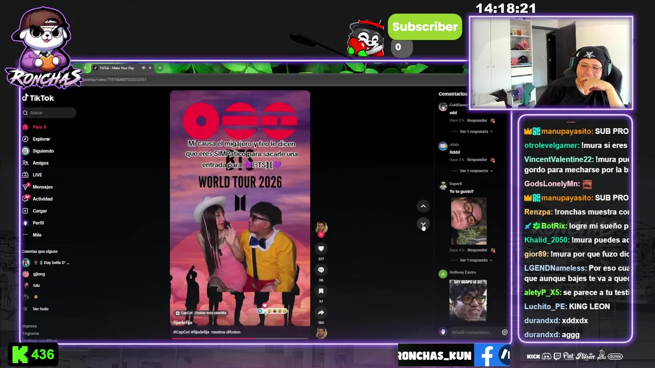Viewport: 655px width, 368px height.
Task: Click avatar icon beside comment box
Action: [x=443, y=332]
